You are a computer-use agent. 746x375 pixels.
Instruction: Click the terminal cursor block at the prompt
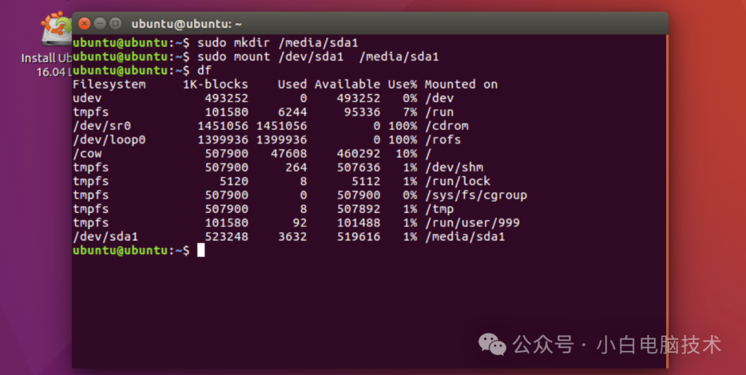click(201, 250)
